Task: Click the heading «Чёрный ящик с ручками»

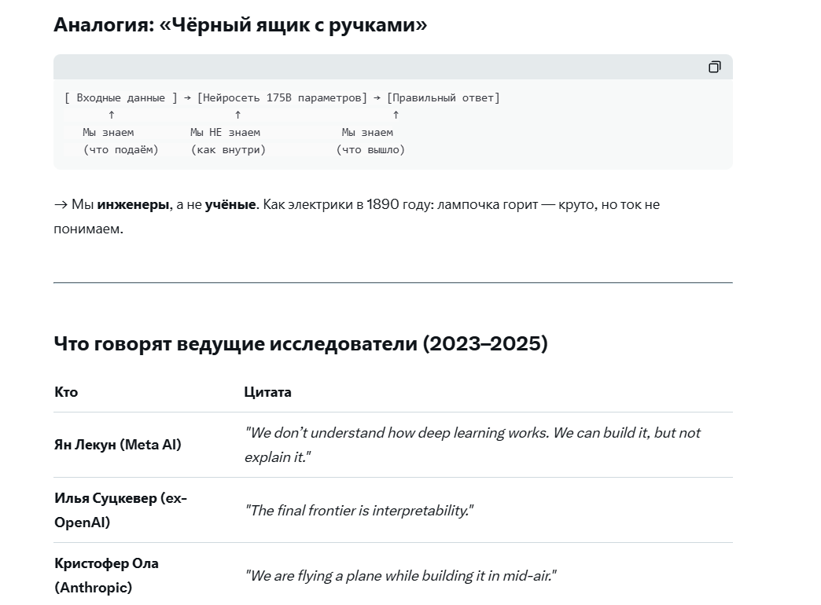Action: coord(240,24)
